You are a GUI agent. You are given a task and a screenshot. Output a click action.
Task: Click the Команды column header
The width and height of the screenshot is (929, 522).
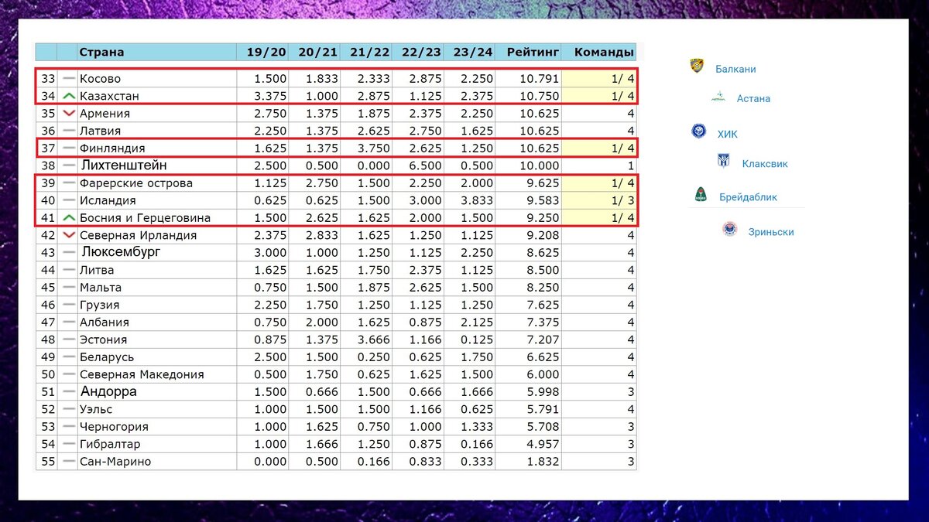[x=604, y=52]
